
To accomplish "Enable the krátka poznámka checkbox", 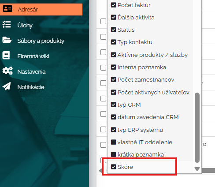I will 113,154.
